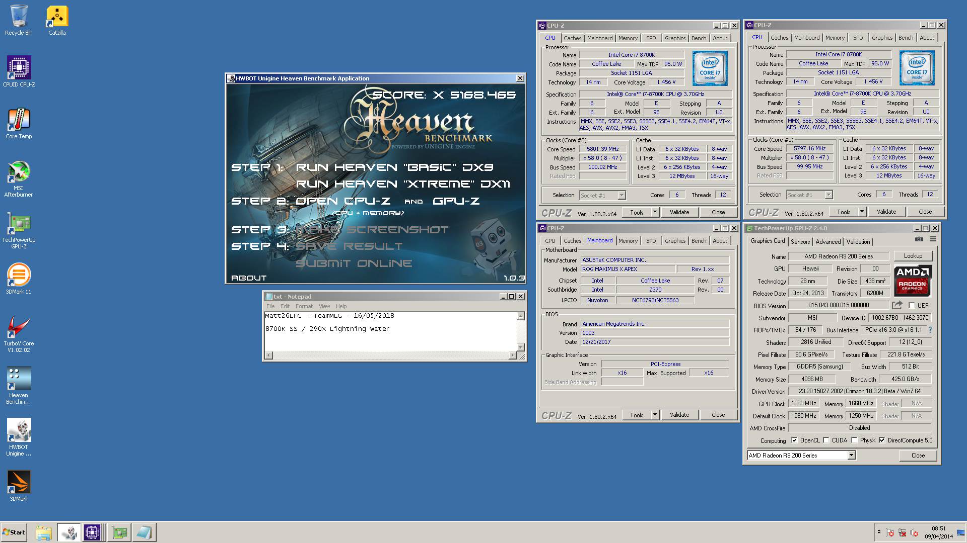The width and height of the screenshot is (967, 543).
Task: Toggle the DirectCompute 5.0 checkbox
Action: (882, 440)
